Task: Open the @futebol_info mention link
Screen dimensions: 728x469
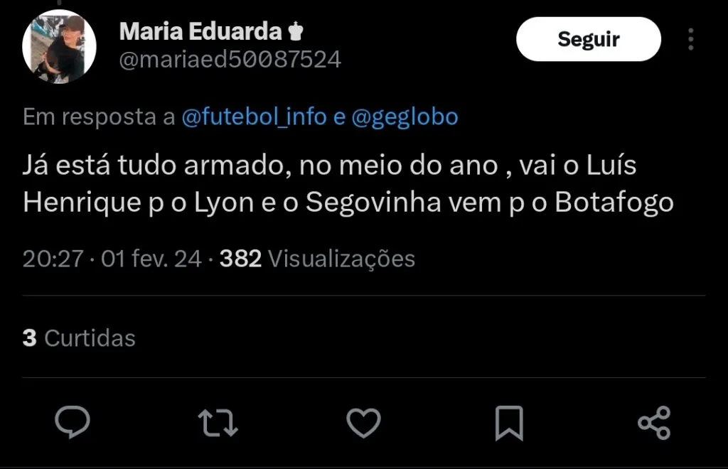Action: click(255, 117)
